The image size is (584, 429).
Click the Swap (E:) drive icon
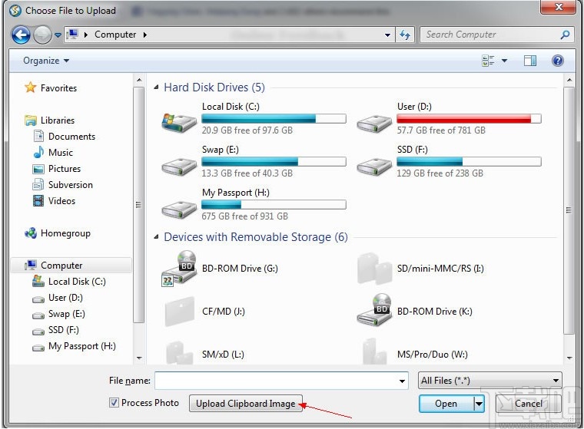point(179,167)
